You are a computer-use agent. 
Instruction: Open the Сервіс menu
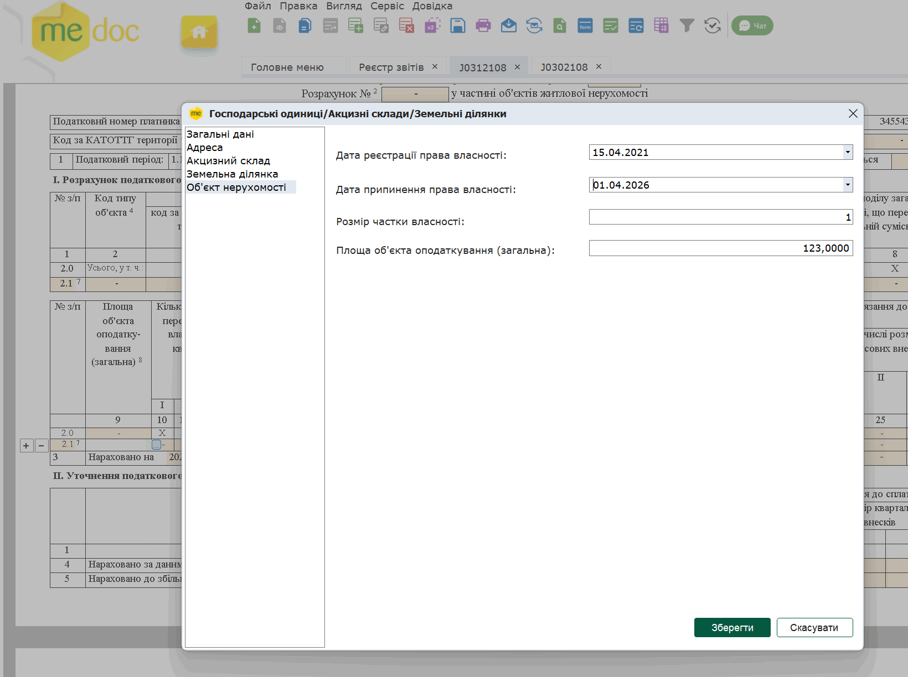387,6
